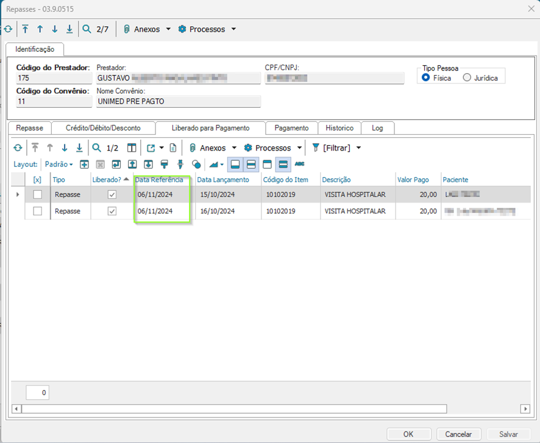Toggle Liberado checkbox in 16/10/2024 row

[112, 211]
